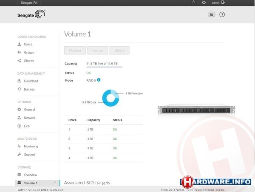Click the Status column header

[x=118, y=120]
